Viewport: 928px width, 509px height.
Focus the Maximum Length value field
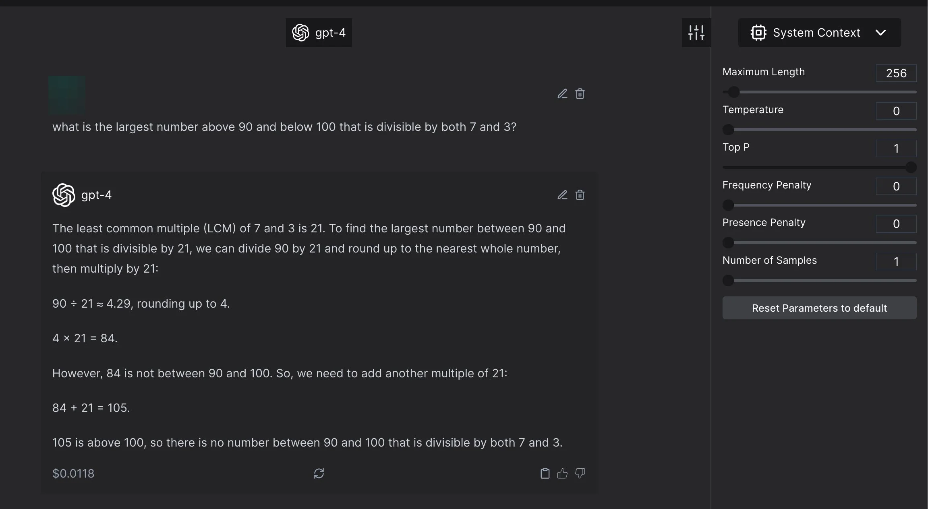click(896, 73)
